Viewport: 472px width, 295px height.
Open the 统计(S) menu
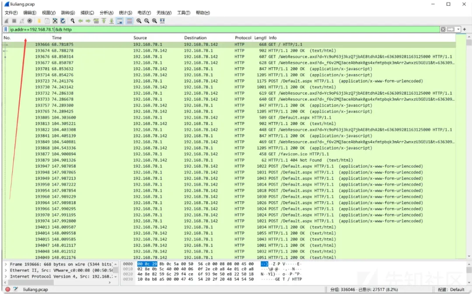coord(125,13)
